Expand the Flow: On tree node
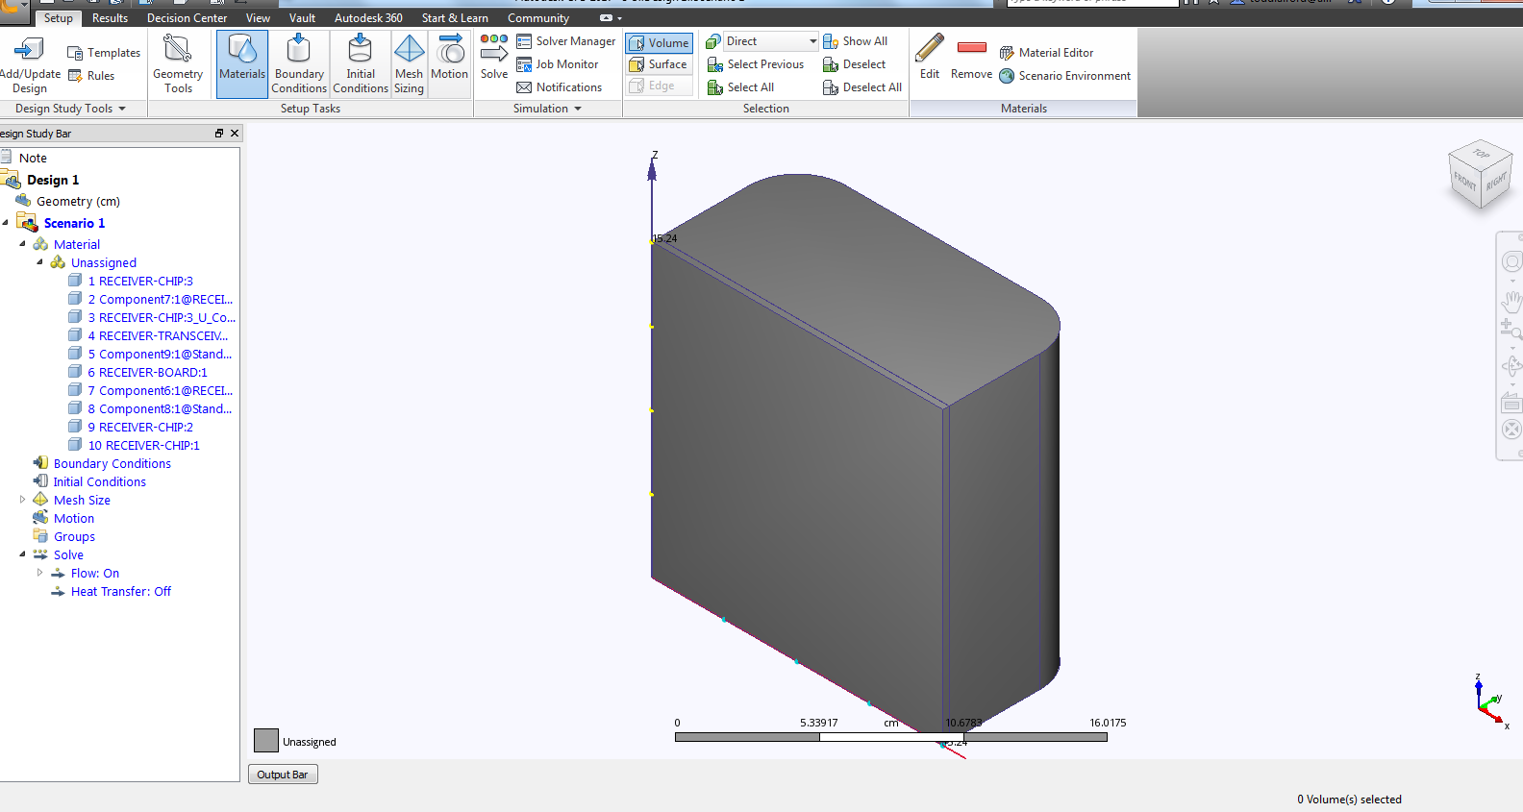Screen dimensions: 1523x812 point(40,573)
